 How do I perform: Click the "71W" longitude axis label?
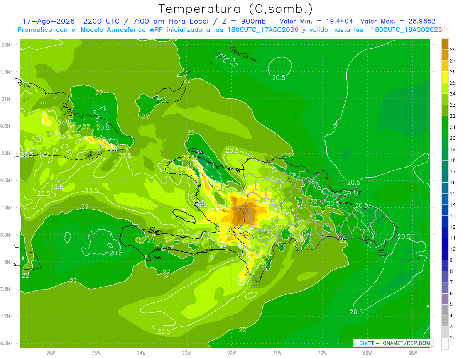pos(277,353)
